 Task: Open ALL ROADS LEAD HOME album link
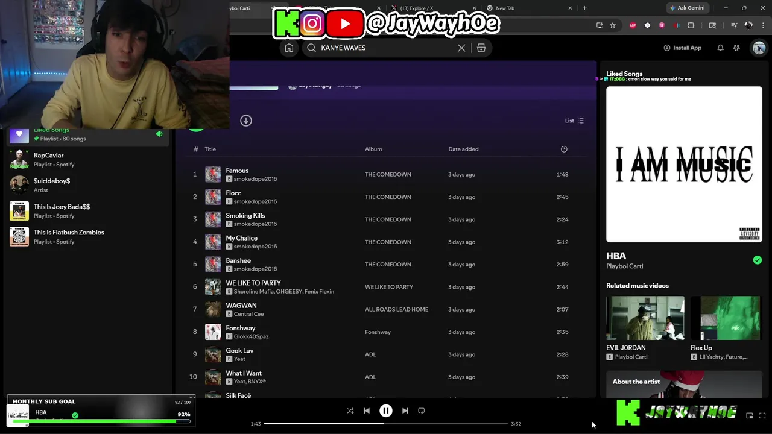pos(396,309)
